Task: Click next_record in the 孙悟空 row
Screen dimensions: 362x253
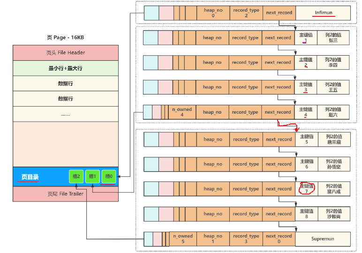Action: pyautogui.click(x=279, y=164)
